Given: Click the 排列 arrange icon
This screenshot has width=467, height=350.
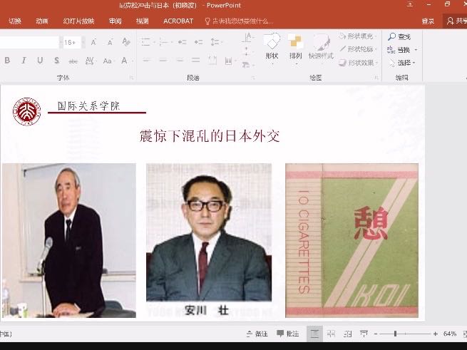Looking at the screenshot, I should pos(295,46).
